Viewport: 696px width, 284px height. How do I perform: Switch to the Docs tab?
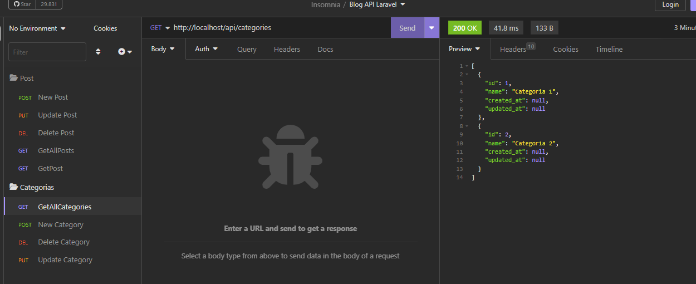(325, 50)
